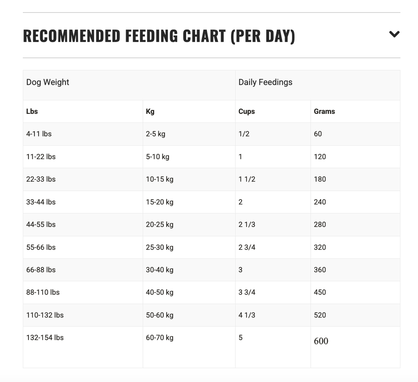Click the 240 grams cell

tap(320, 202)
